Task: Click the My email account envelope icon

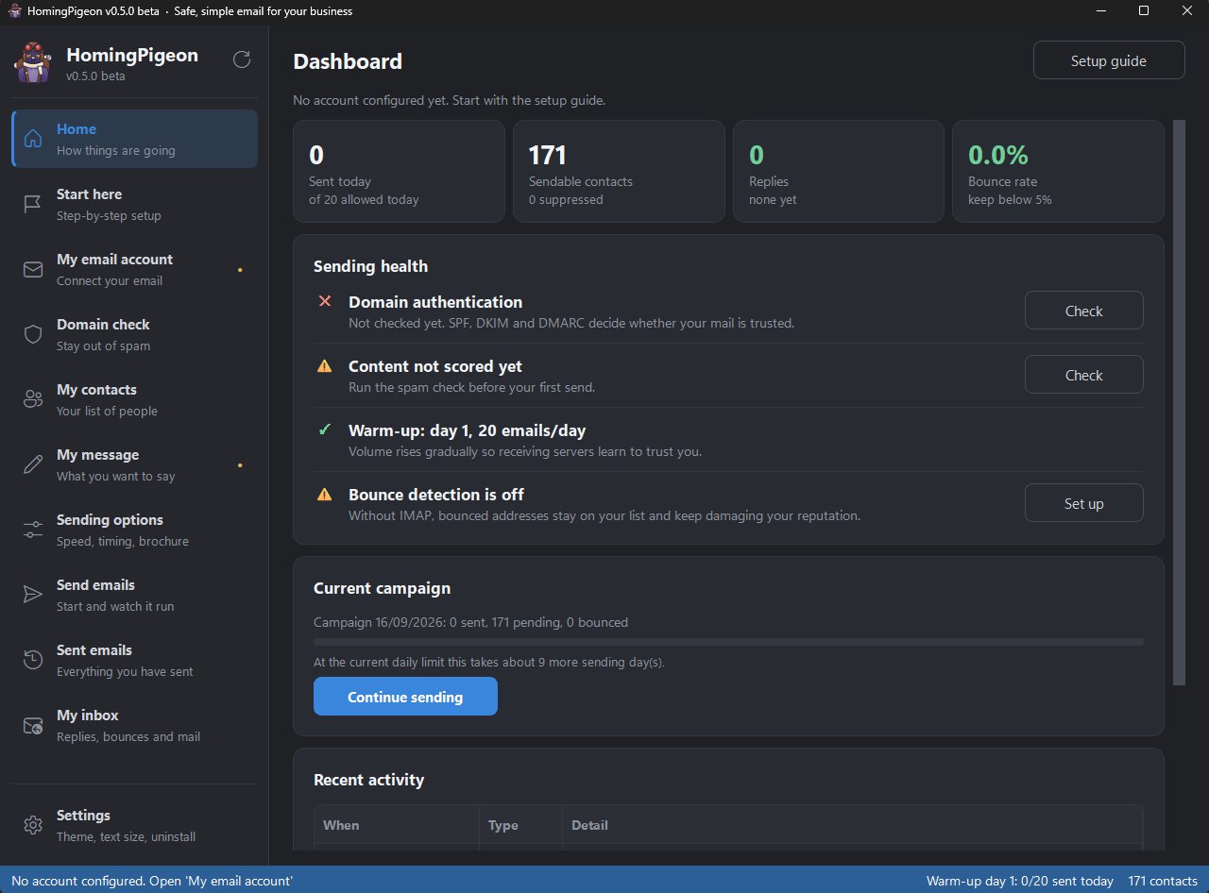Action: (x=33, y=269)
